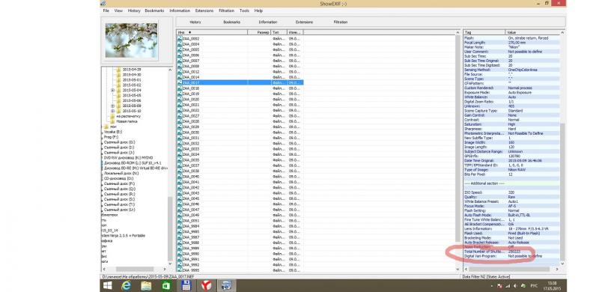Open File Explorer from the taskbar
Viewport: 599px width, 292px height.
146,285
